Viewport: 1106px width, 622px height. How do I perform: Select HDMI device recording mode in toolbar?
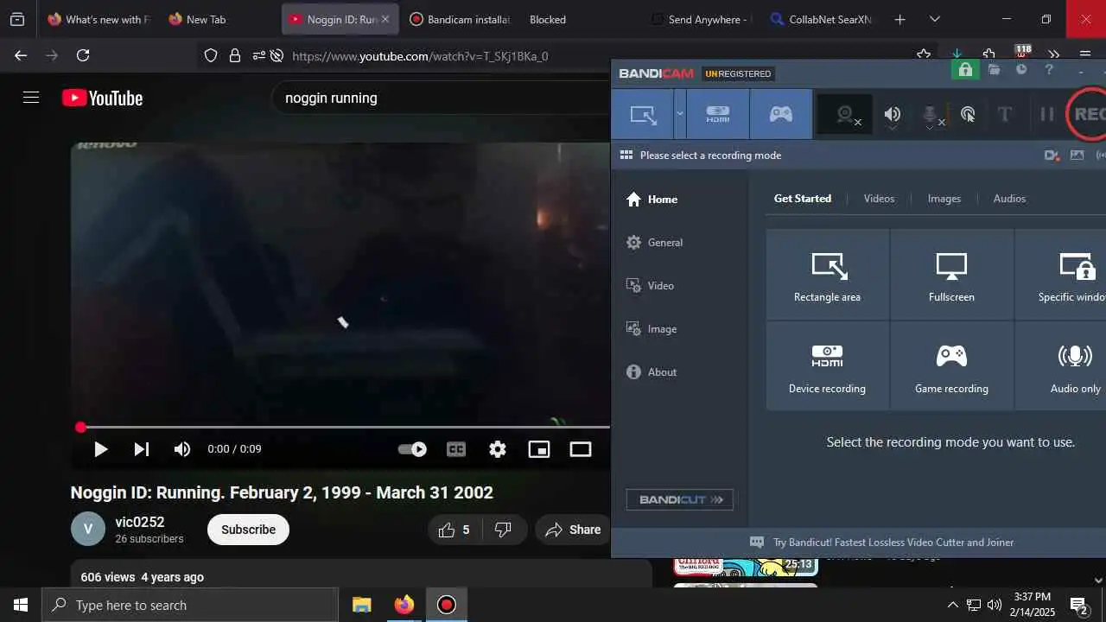(x=718, y=114)
